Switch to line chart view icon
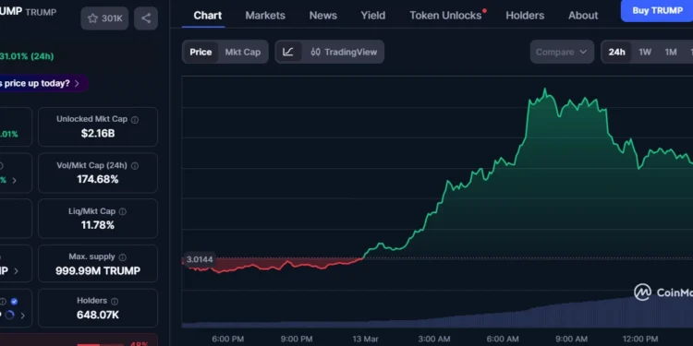The width and height of the screenshot is (693, 346). click(x=288, y=52)
